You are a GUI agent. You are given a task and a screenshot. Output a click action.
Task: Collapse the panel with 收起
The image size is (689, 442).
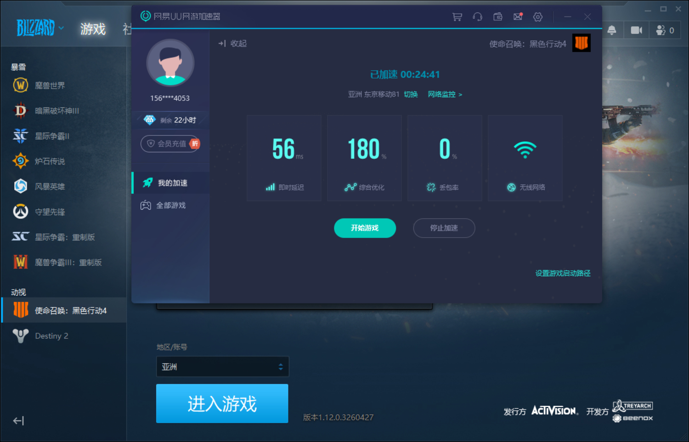pyautogui.click(x=232, y=44)
